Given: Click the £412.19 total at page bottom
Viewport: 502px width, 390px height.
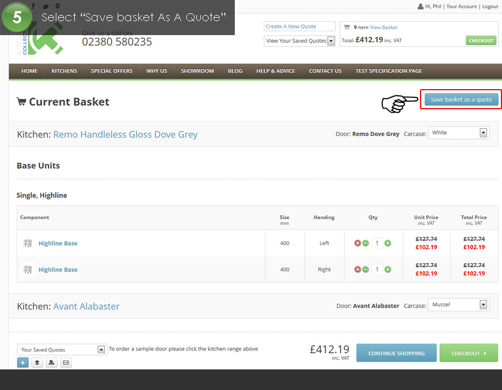Looking at the screenshot, I should click(330, 349).
